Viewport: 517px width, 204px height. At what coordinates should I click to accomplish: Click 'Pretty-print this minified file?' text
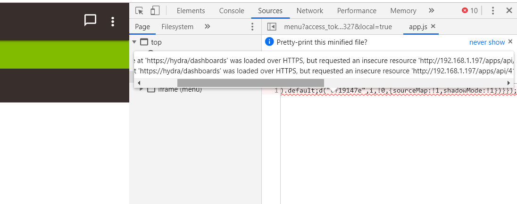(x=322, y=42)
